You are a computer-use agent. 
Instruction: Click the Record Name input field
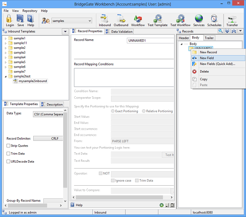[150, 40]
